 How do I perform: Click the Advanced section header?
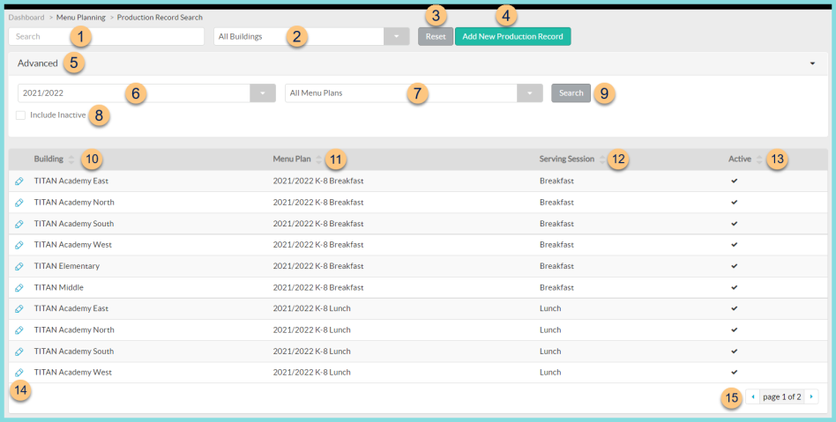tap(418, 63)
